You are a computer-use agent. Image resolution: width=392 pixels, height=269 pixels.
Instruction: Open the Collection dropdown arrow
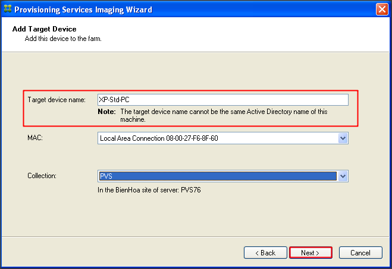(343, 176)
